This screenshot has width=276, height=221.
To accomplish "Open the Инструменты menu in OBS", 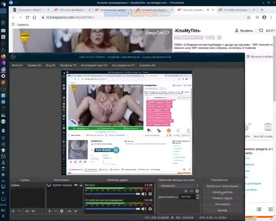I will point(123,65).
